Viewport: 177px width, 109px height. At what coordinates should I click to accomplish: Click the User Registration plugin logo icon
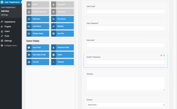(x=2, y=2)
